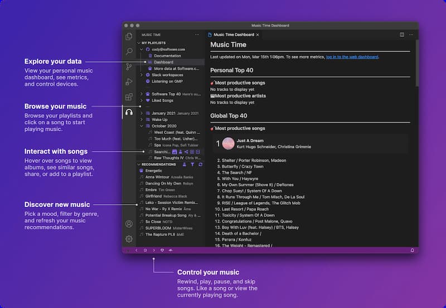Open the Explorer view in activity bar
Screen dimensions: 446x308
129,36
